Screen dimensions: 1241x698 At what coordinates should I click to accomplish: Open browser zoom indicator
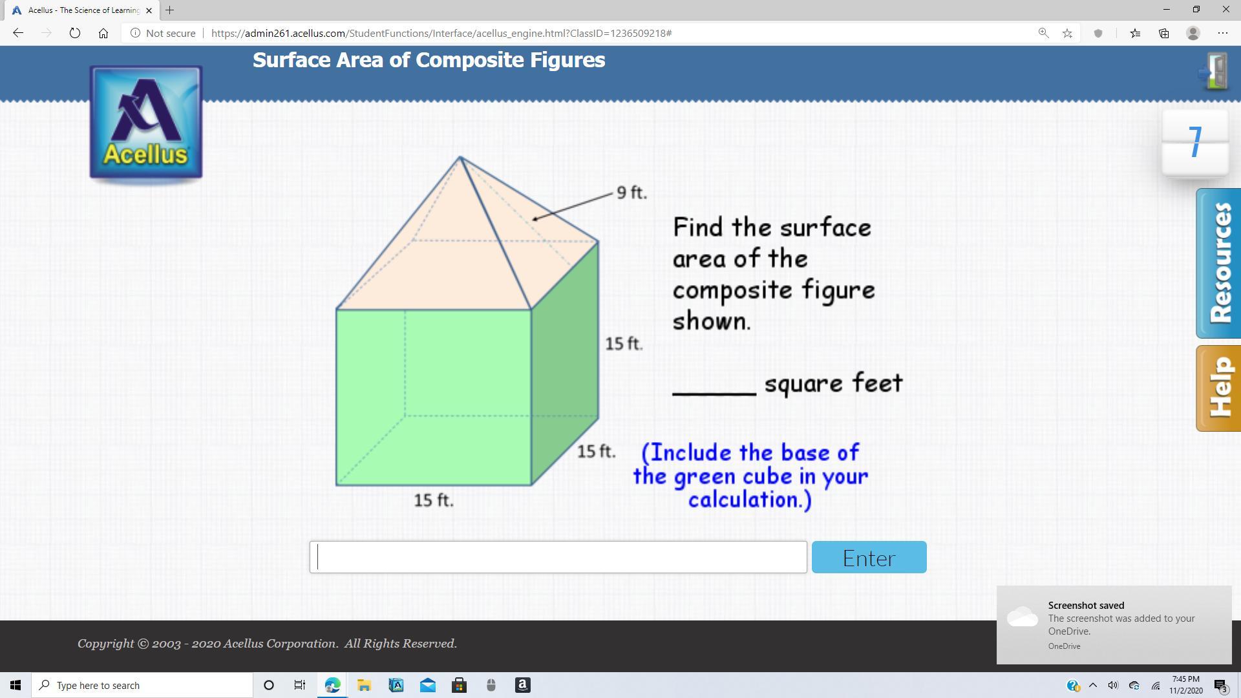pos(1043,33)
